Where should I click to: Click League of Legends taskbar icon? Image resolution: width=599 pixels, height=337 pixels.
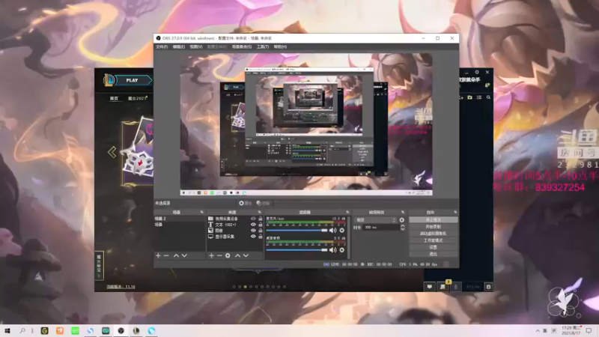tap(136, 330)
